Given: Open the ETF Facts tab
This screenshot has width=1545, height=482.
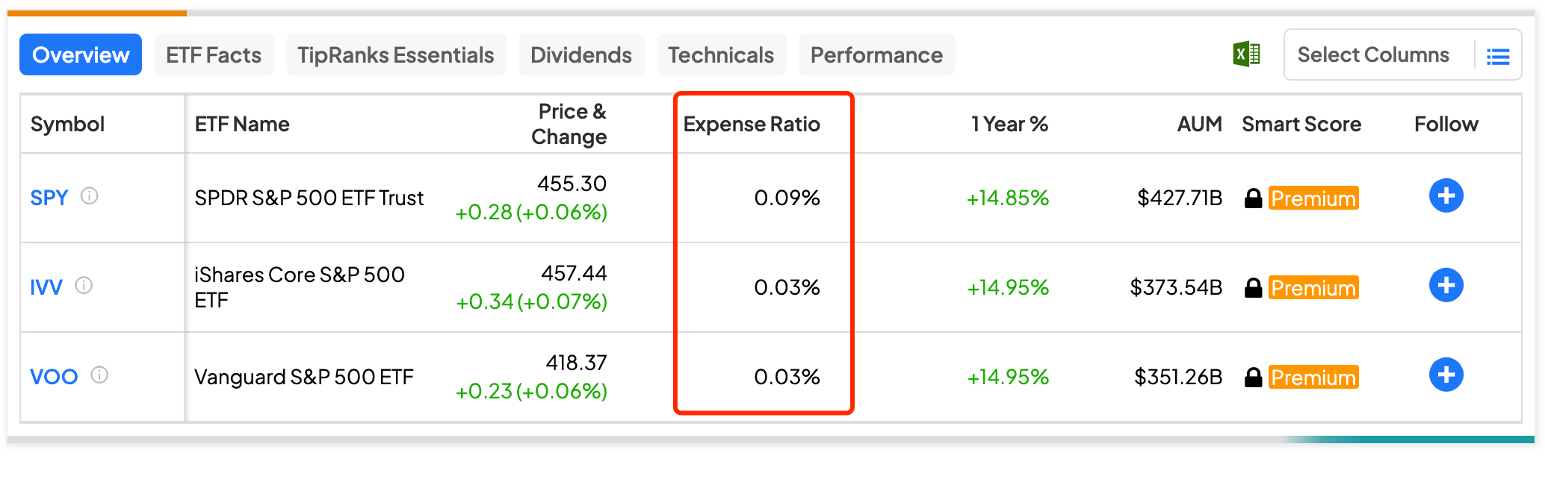Looking at the screenshot, I should (x=214, y=54).
